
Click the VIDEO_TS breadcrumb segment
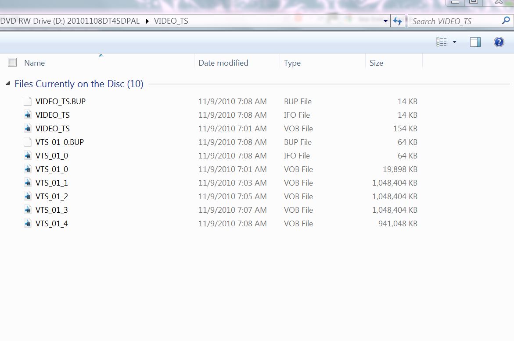[x=171, y=21]
